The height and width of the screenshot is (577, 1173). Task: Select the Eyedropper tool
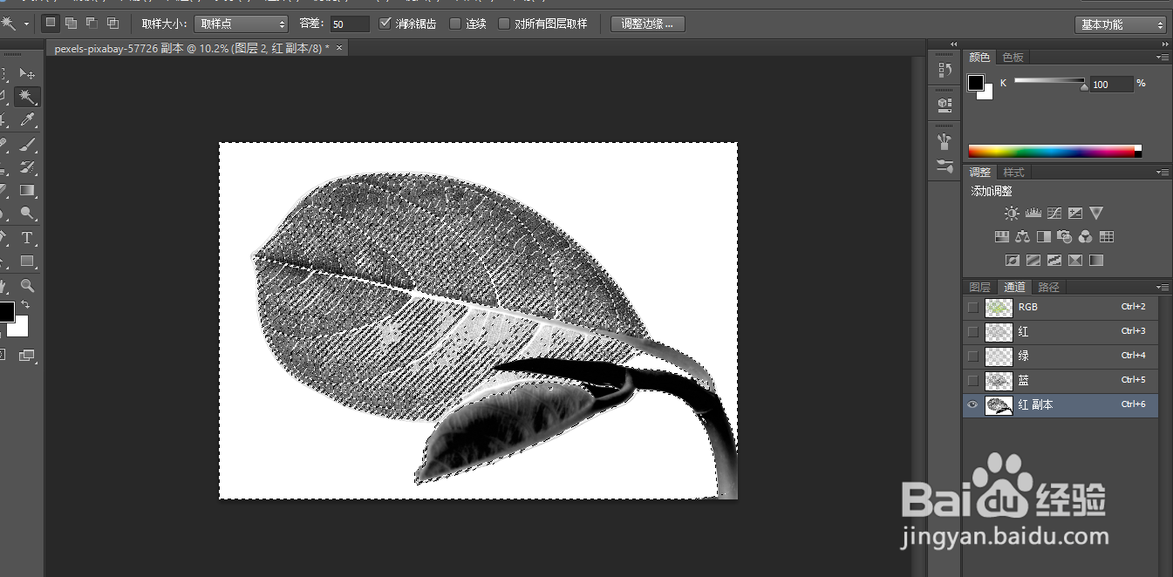click(x=27, y=119)
